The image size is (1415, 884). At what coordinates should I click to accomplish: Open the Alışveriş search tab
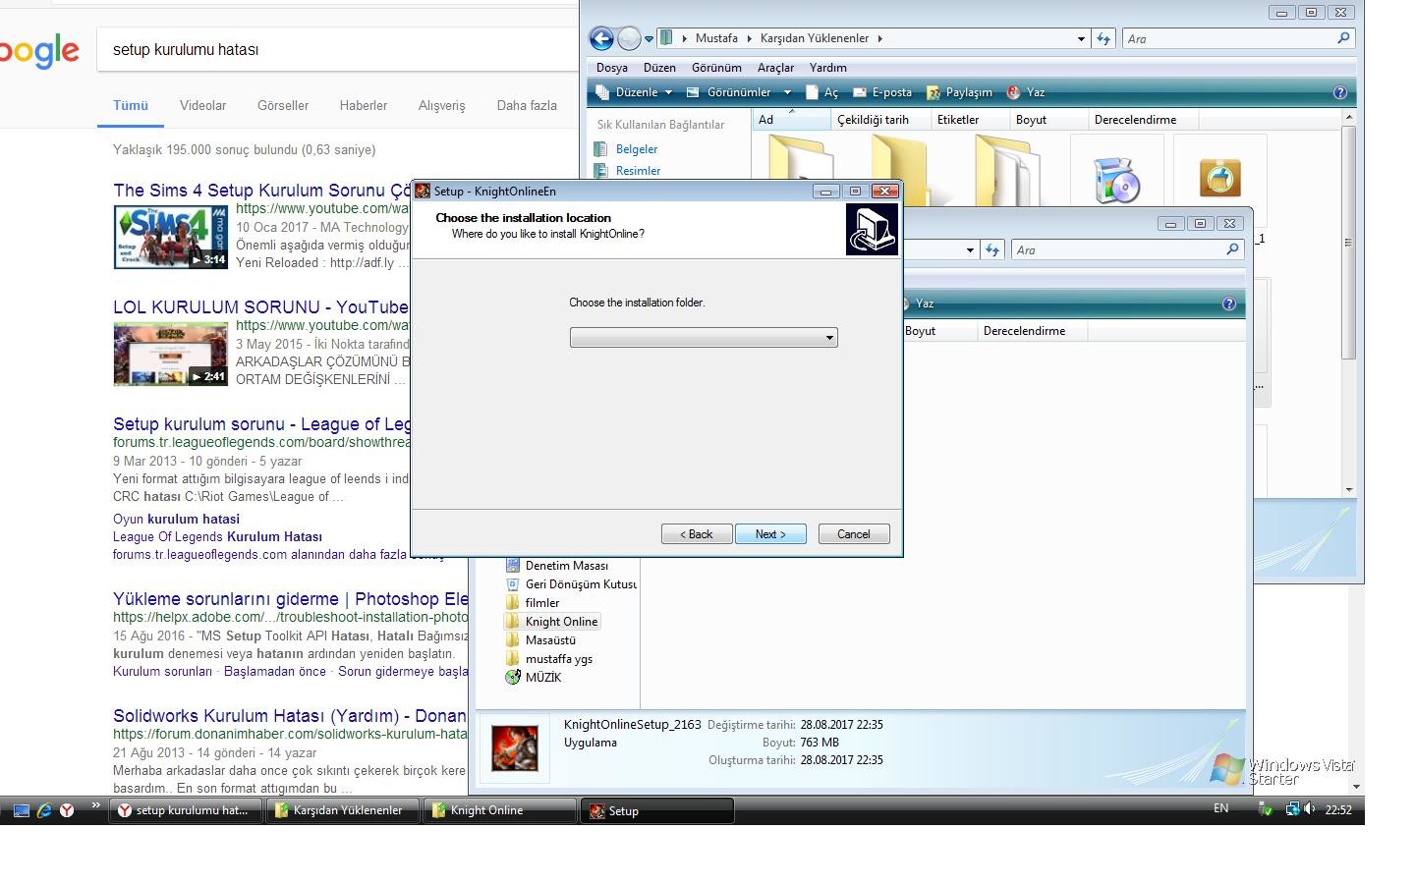point(441,105)
